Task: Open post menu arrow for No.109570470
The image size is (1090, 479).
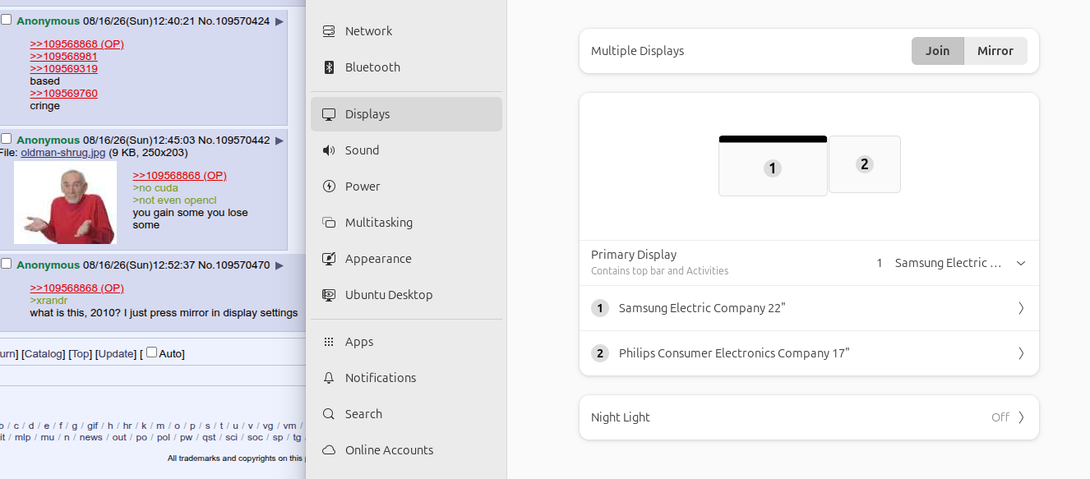Action: click(279, 265)
